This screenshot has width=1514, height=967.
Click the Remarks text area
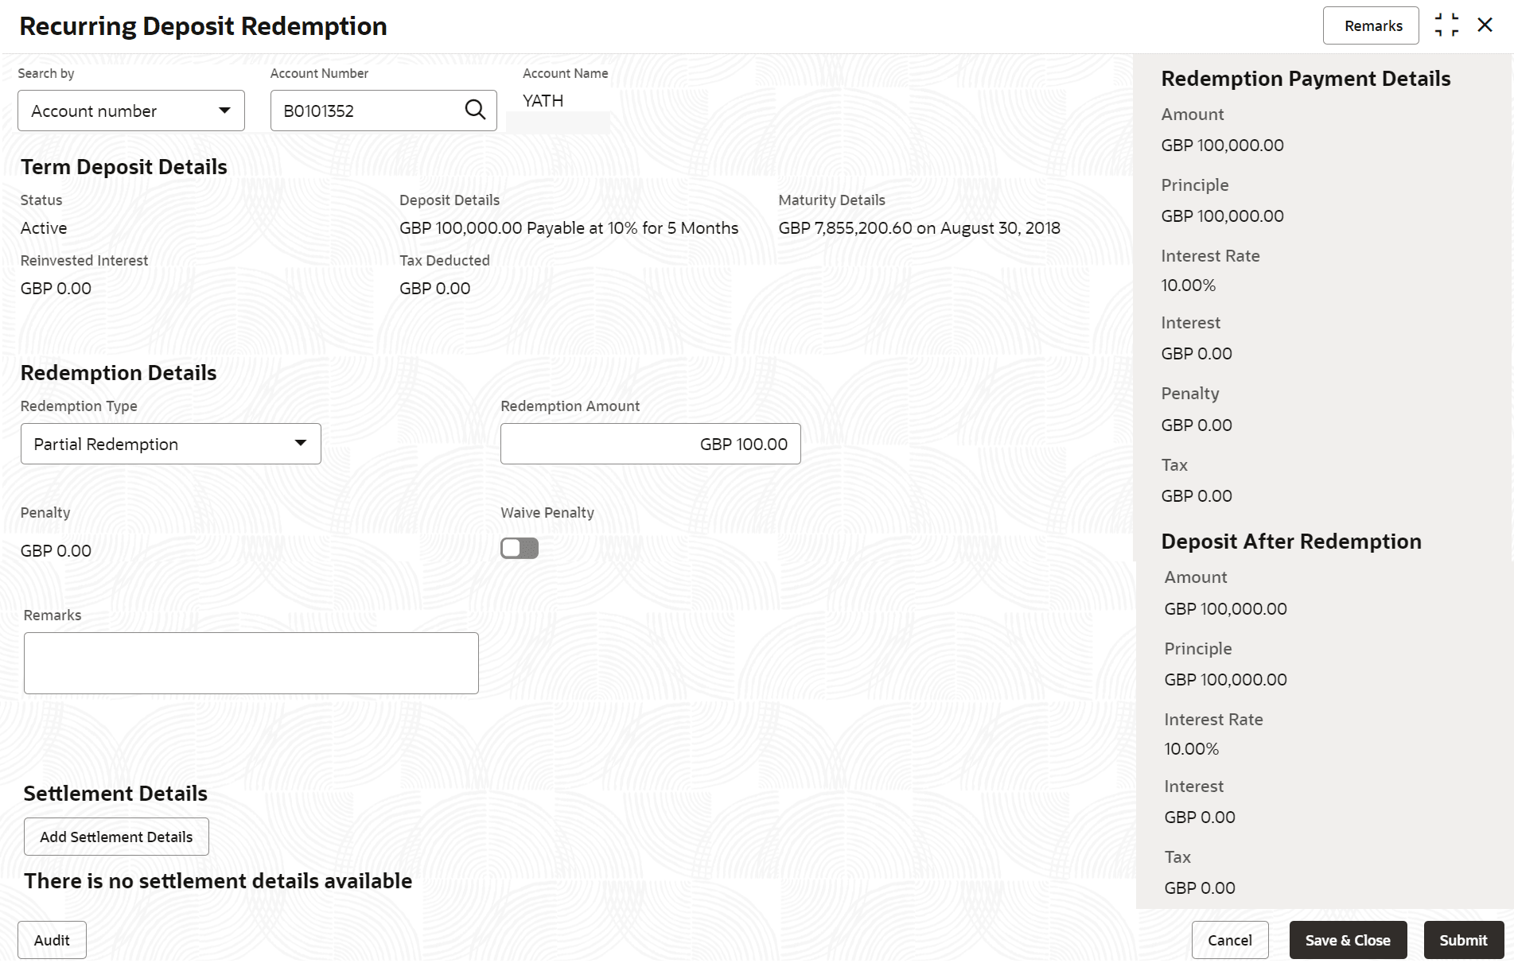251,663
